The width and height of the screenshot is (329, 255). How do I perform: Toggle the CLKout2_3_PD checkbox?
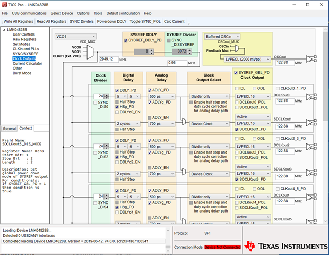coord(278,139)
